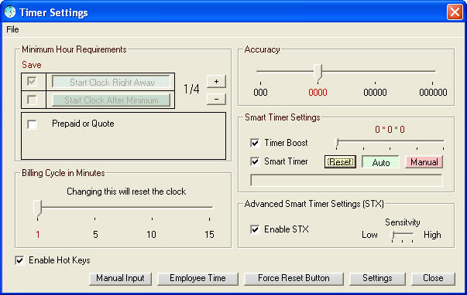Open the File menu
Viewport: 467px width, 295px height.
12,29
